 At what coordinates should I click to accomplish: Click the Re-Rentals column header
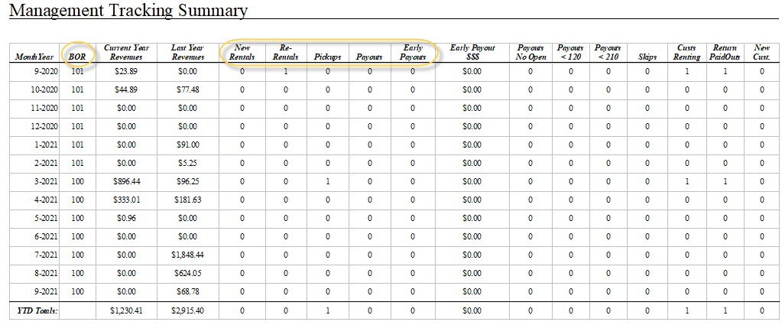pos(286,52)
